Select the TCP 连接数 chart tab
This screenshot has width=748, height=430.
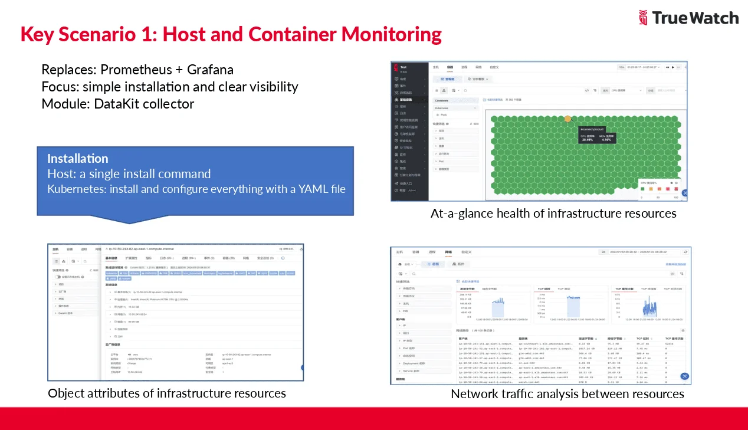click(648, 289)
